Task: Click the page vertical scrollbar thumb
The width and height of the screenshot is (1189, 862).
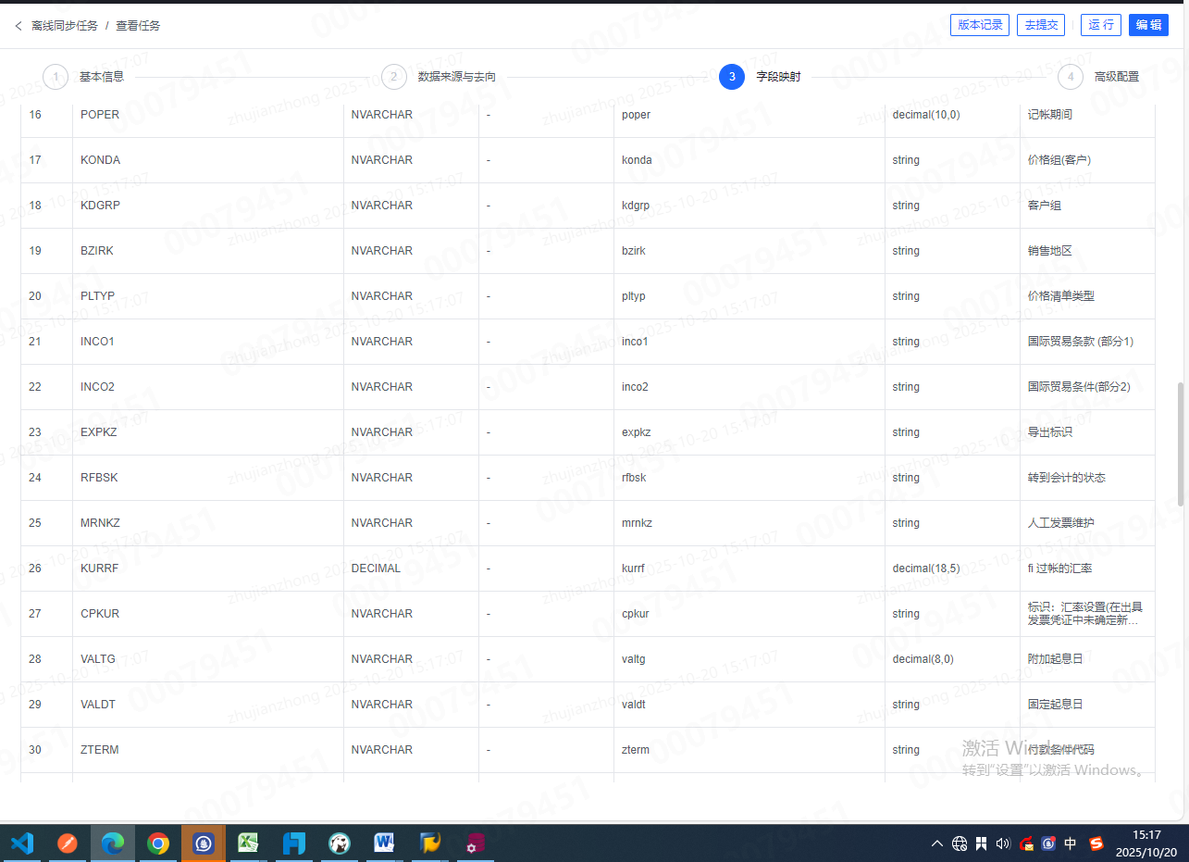Action: (x=1180, y=444)
